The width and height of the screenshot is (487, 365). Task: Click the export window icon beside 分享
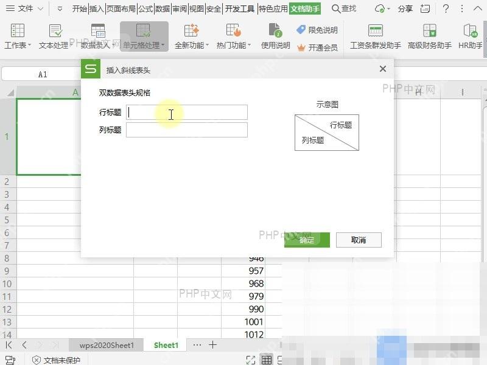click(425, 9)
